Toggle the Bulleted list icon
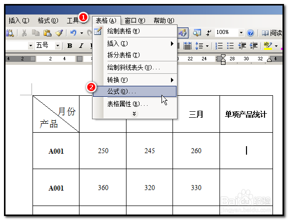The image size is (288, 220). (230, 46)
